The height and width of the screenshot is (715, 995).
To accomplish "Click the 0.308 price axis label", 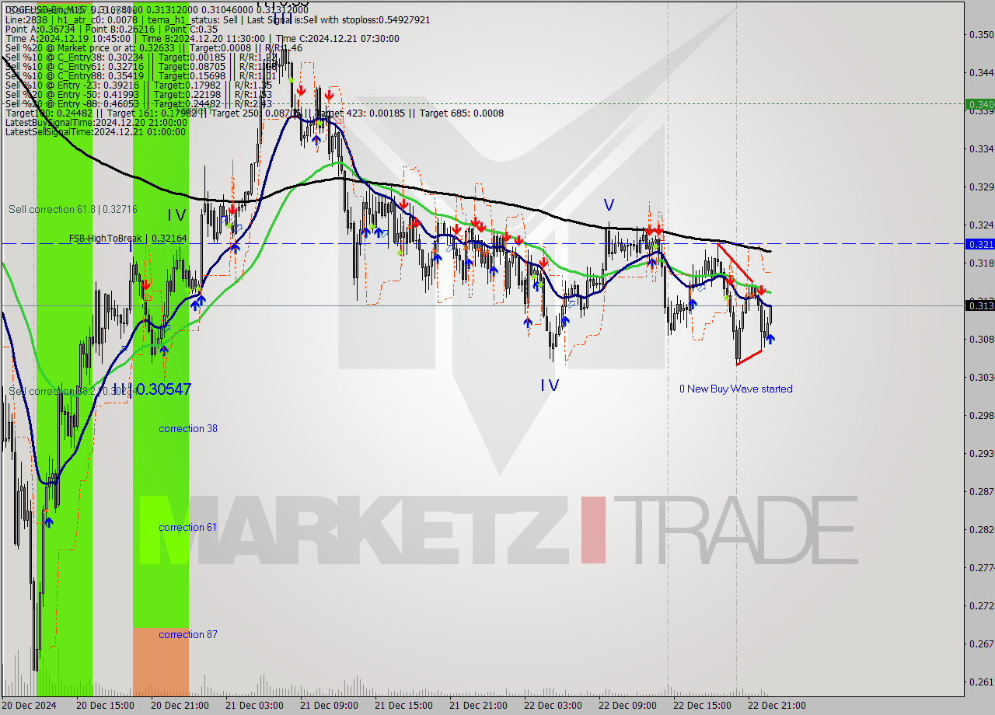I will pyautogui.click(x=981, y=339).
